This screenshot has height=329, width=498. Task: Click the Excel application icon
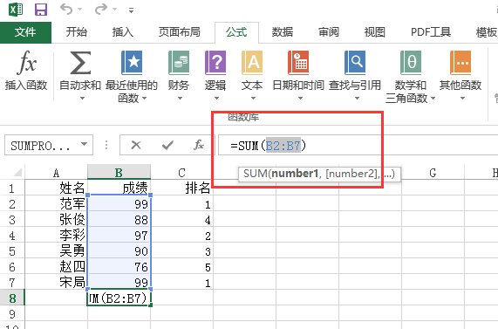coord(16,10)
